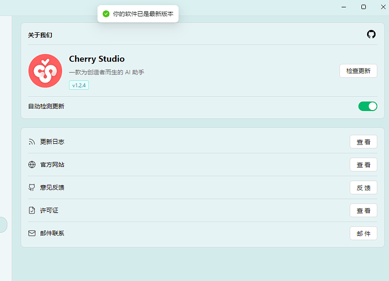Click the Cherry Studio title text
Screen dimensions: 389x281
(97, 59)
